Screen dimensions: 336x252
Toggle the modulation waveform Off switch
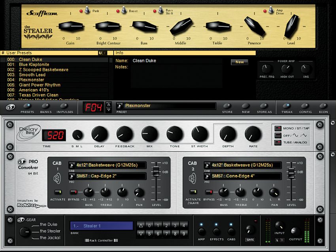278,135
